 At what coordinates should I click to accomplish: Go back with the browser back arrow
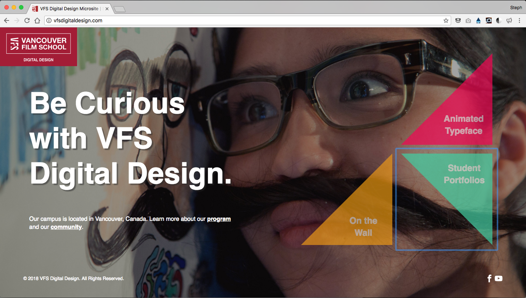tap(7, 20)
